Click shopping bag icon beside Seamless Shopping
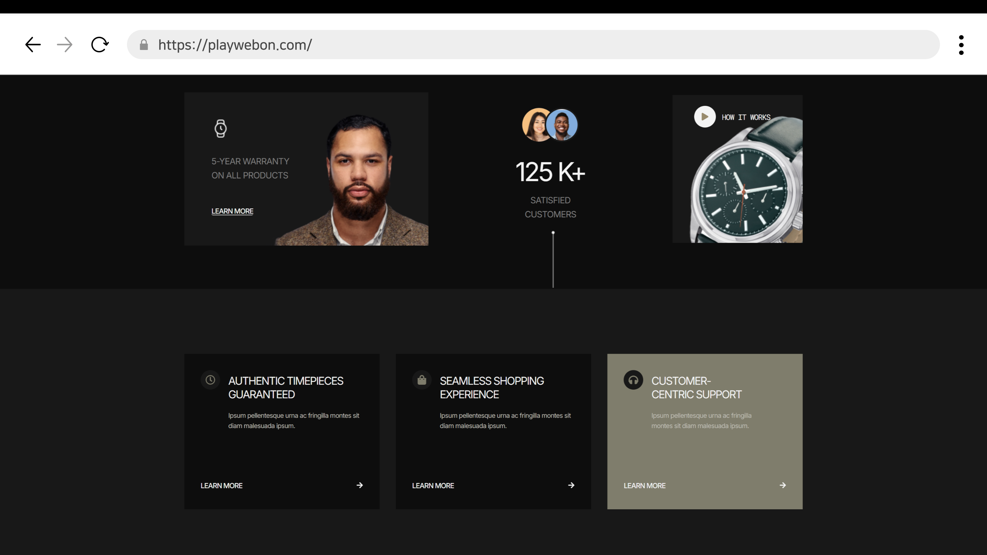The image size is (987, 555). [x=422, y=380]
